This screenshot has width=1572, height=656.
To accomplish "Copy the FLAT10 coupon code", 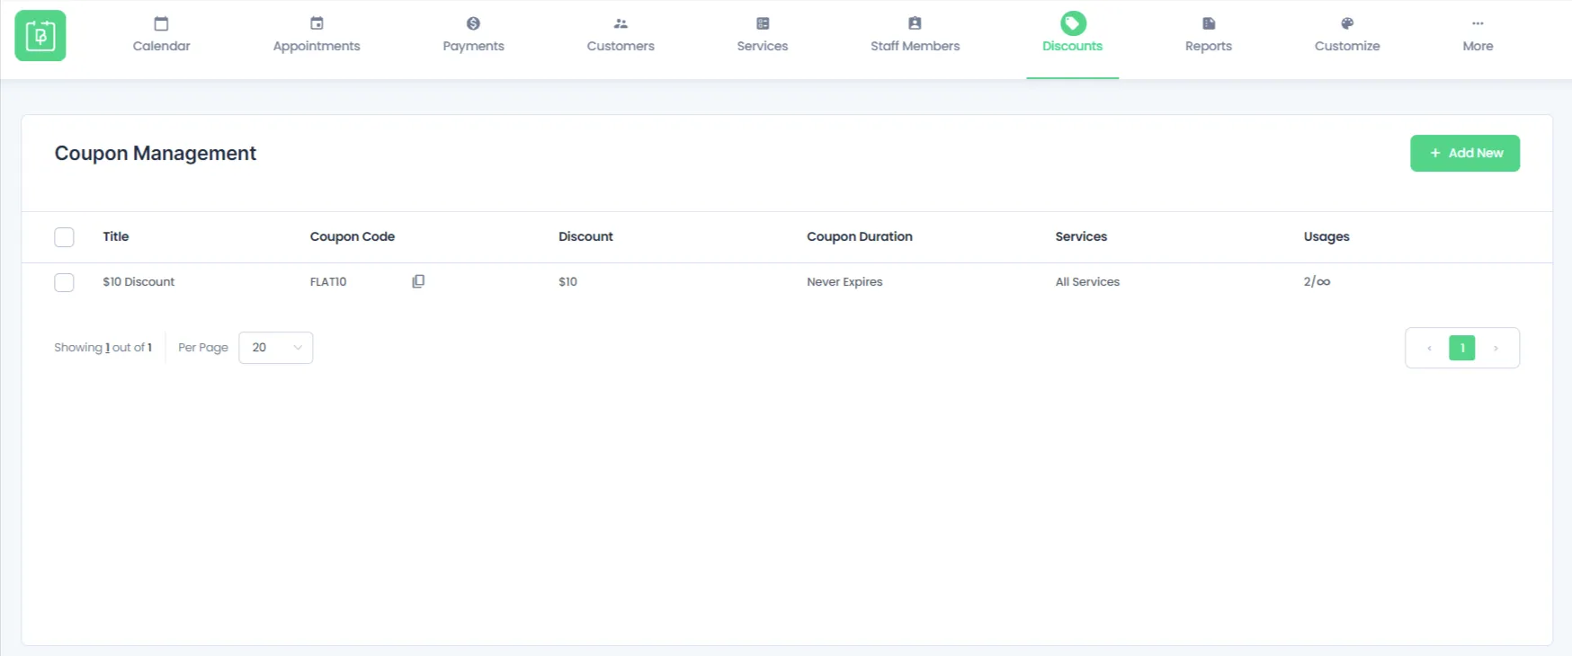I will pos(418,281).
